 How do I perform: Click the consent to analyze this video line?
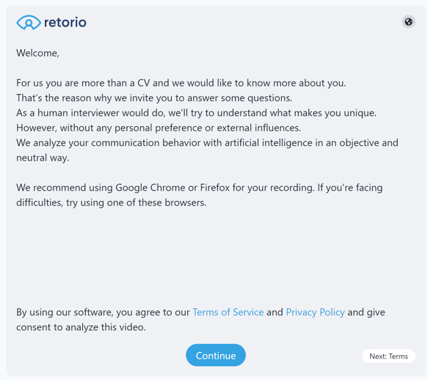(81, 327)
